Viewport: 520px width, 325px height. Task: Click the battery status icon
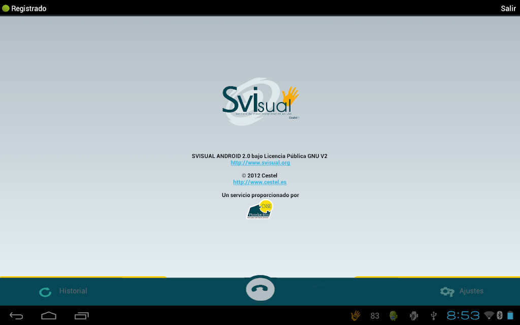[x=510, y=315]
